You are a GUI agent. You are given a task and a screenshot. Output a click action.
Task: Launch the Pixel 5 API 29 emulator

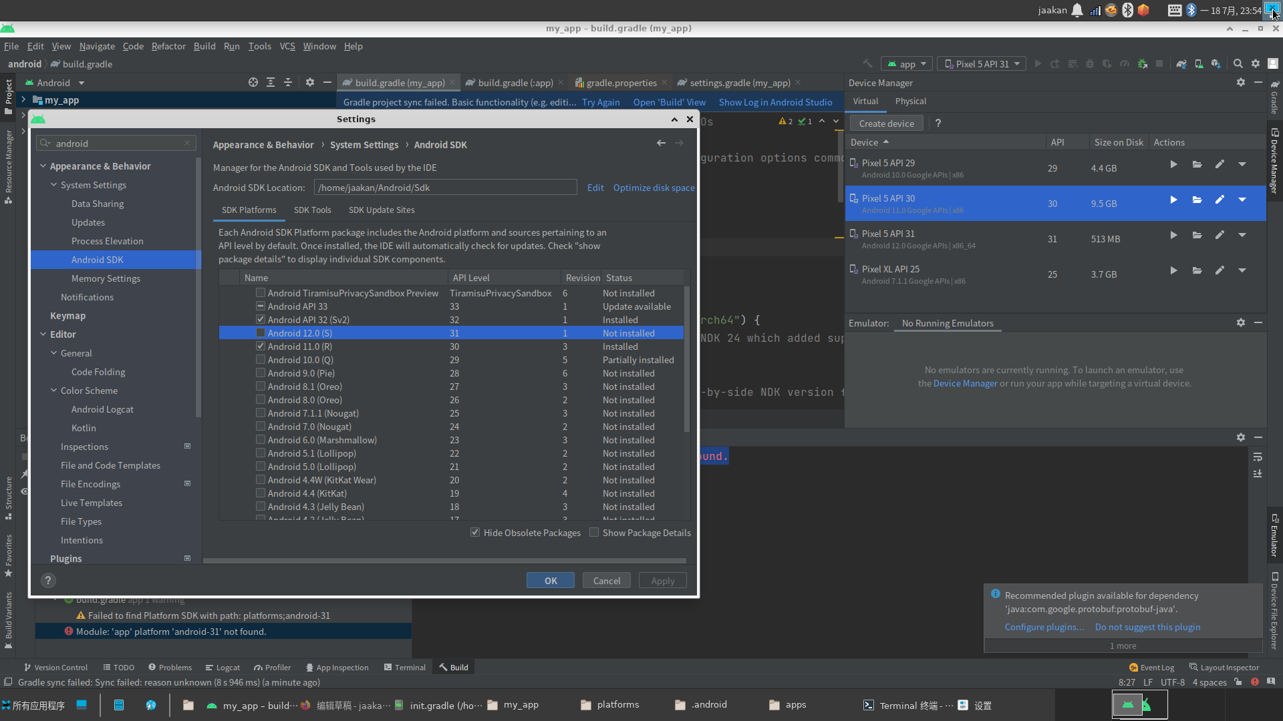tap(1173, 164)
